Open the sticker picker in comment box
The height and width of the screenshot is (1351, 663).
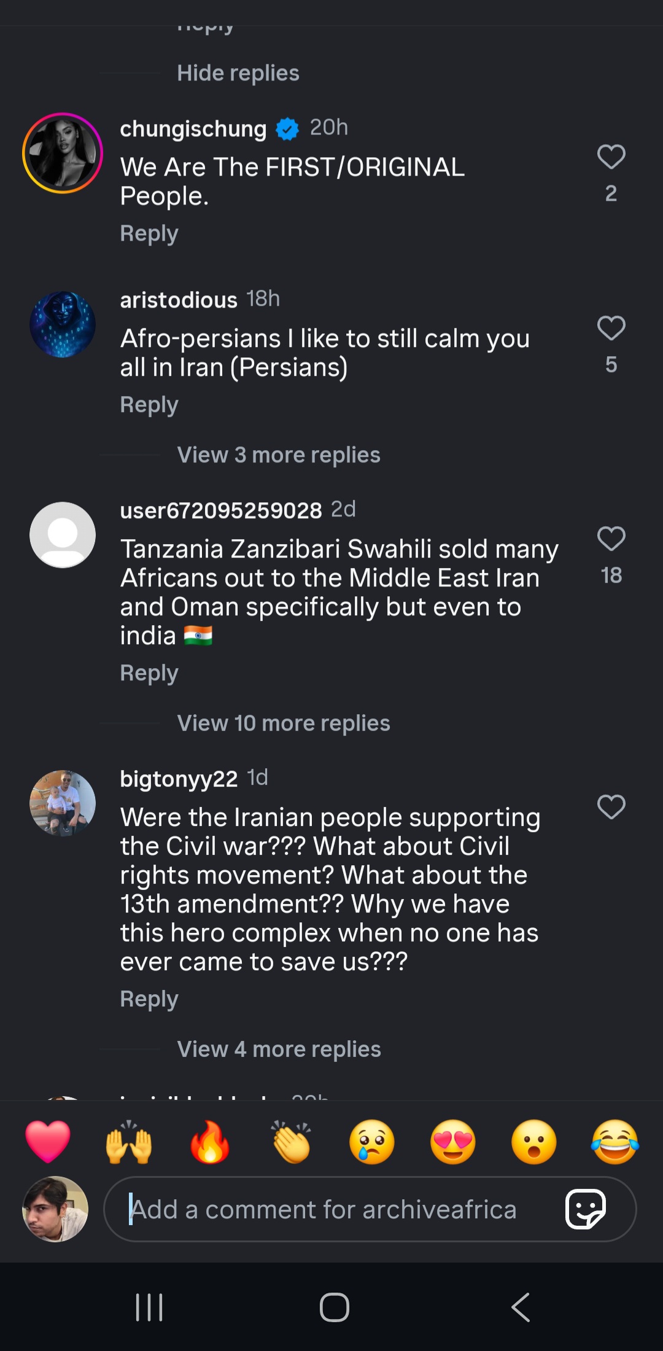coord(585,1209)
